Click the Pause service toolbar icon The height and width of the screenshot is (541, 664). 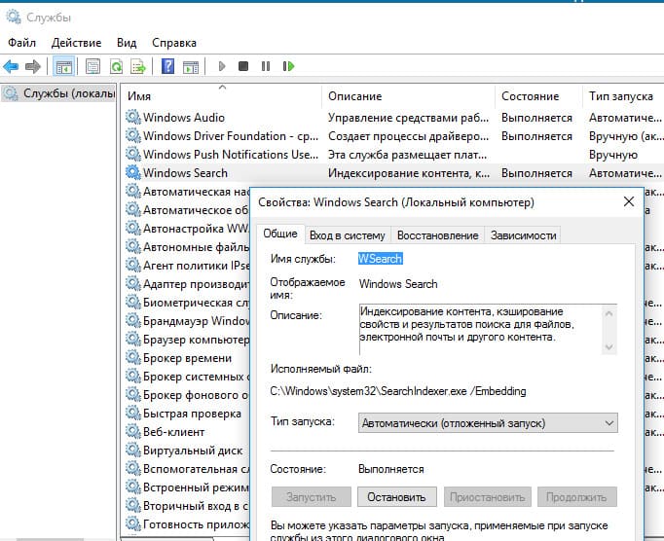[x=266, y=66]
